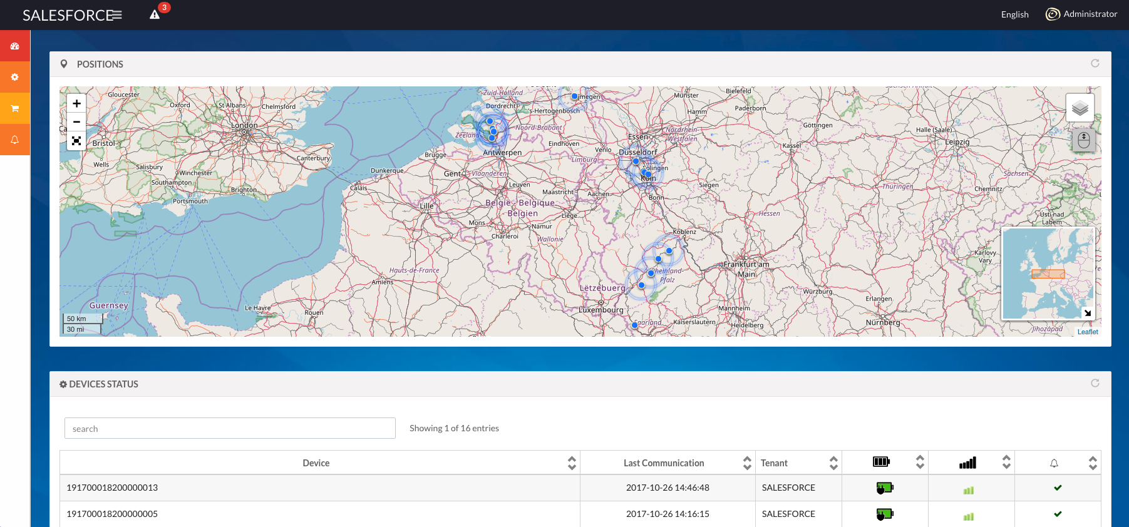1129x527 pixels.
Task: Open the English language selector
Action: 1014,14
